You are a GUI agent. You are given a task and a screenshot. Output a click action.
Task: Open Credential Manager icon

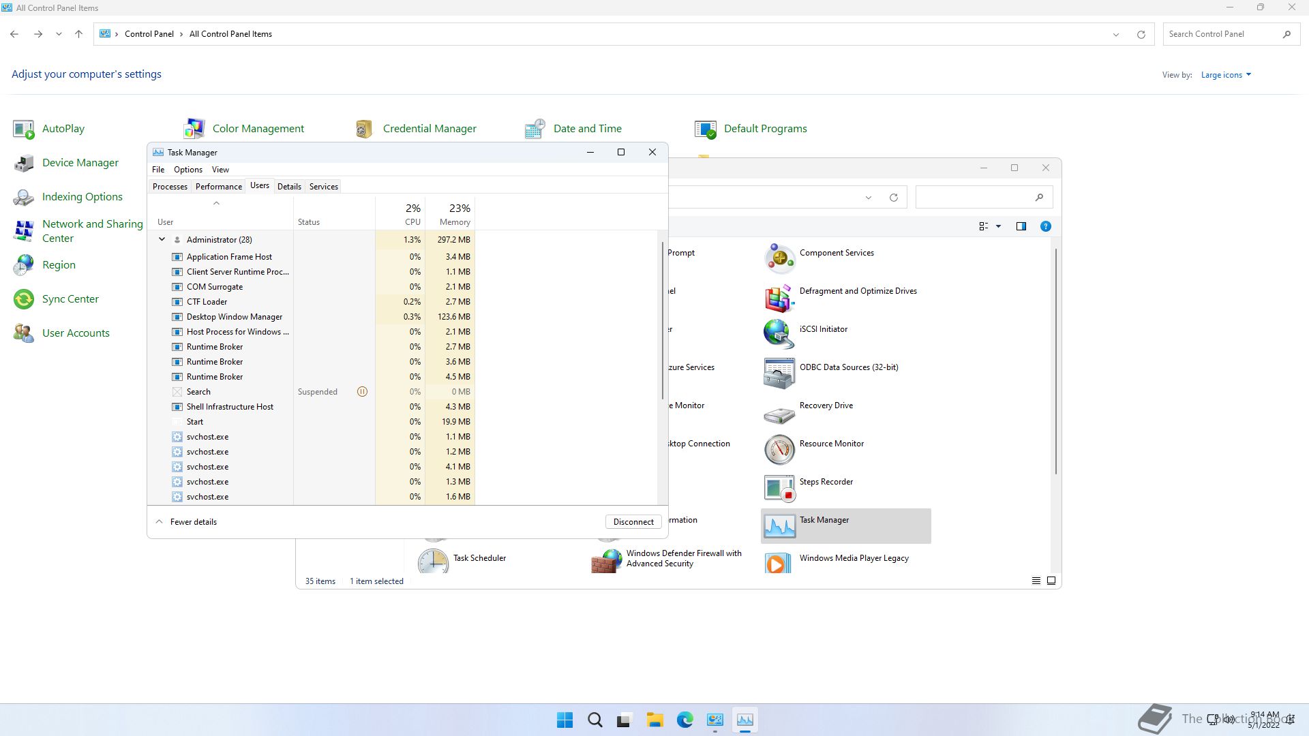(364, 129)
